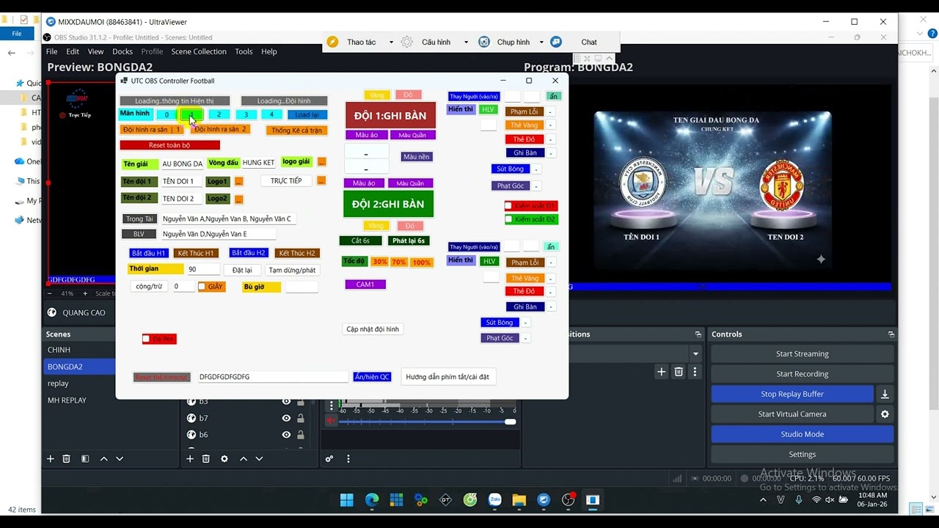This screenshot has height=528, width=939.
Task: Click the Windows Start button
Action: coord(347,500)
